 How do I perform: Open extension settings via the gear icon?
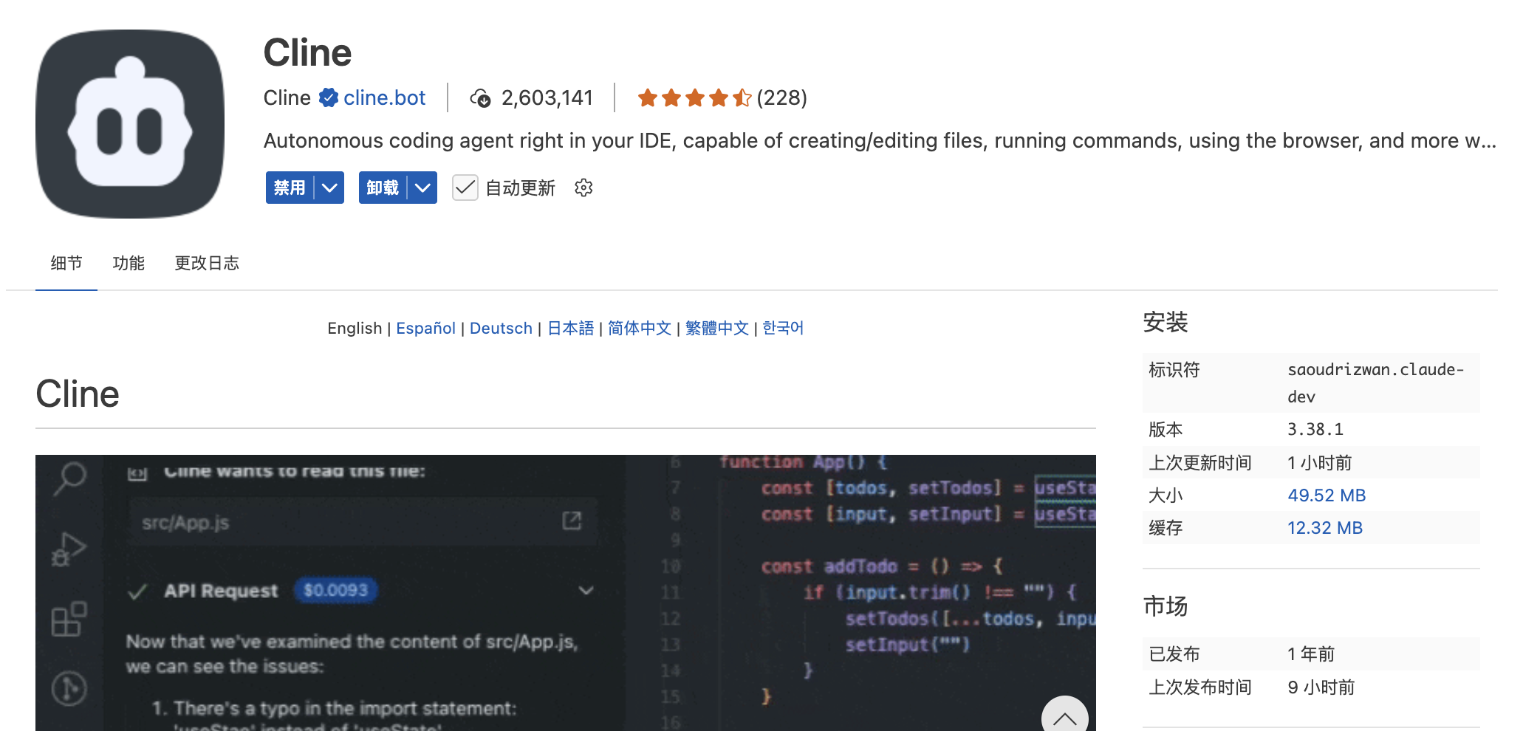(x=583, y=188)
